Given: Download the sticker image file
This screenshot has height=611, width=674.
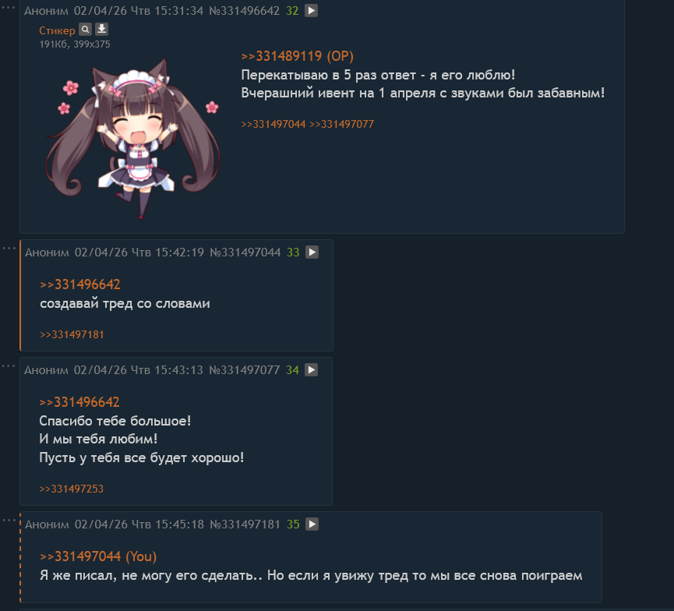Looking at the screenshot, I should (x=101, y=30).
